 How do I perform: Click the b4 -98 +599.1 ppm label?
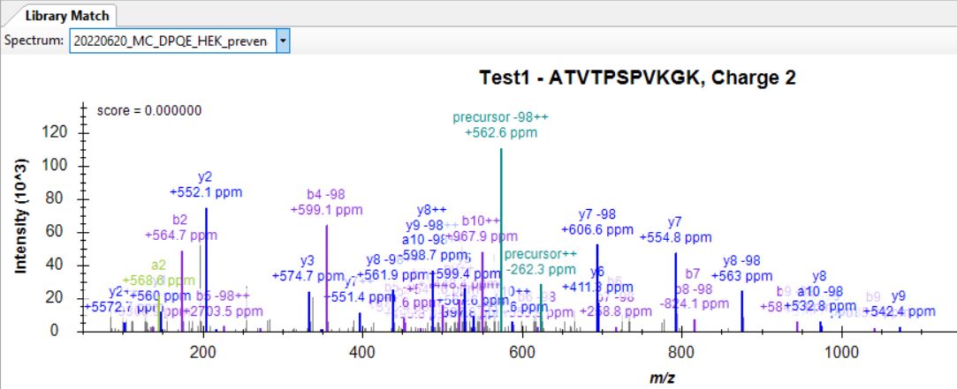[x=326, y=202]
